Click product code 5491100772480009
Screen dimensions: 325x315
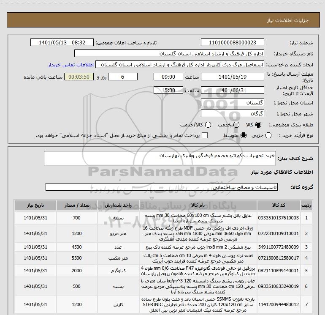[x=279, y=247]
